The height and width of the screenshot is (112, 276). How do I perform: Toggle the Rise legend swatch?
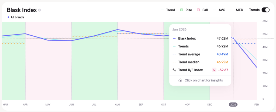[x=182, y=10]
